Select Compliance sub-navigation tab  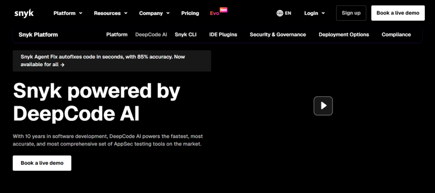point(396,35)
